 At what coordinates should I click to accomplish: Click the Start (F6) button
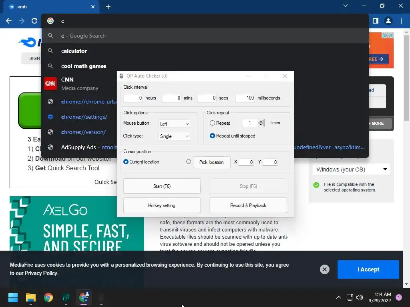[162, 186]
